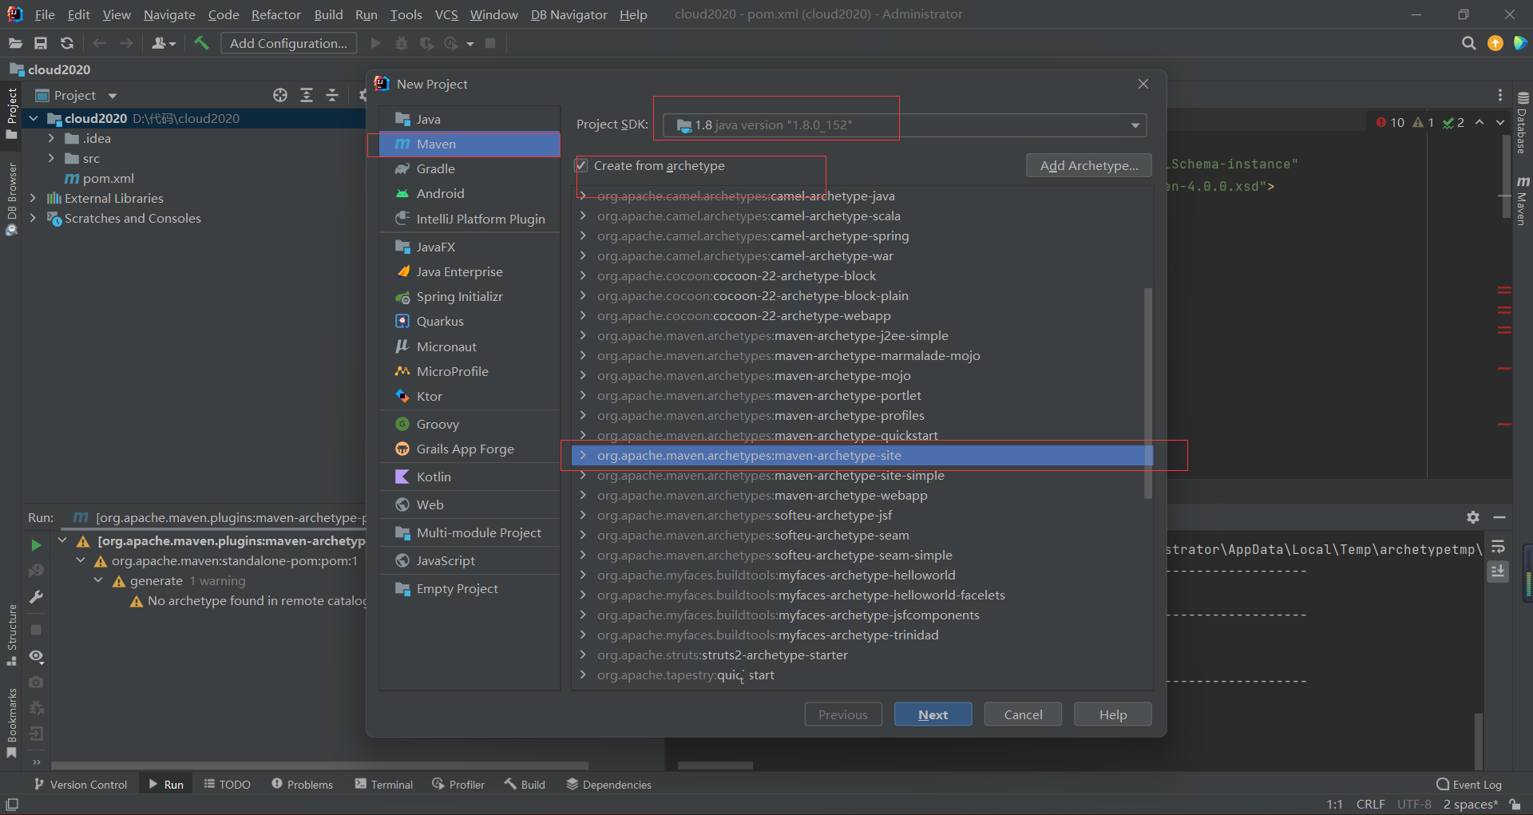Open the Maven tool window
Image resolution: width=1533 pixels, height=815 pixels.
pyautogui.click(x=1523, y=201)
